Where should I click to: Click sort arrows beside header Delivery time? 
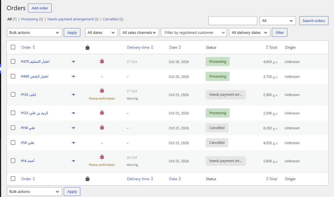[x=152, y=47]
